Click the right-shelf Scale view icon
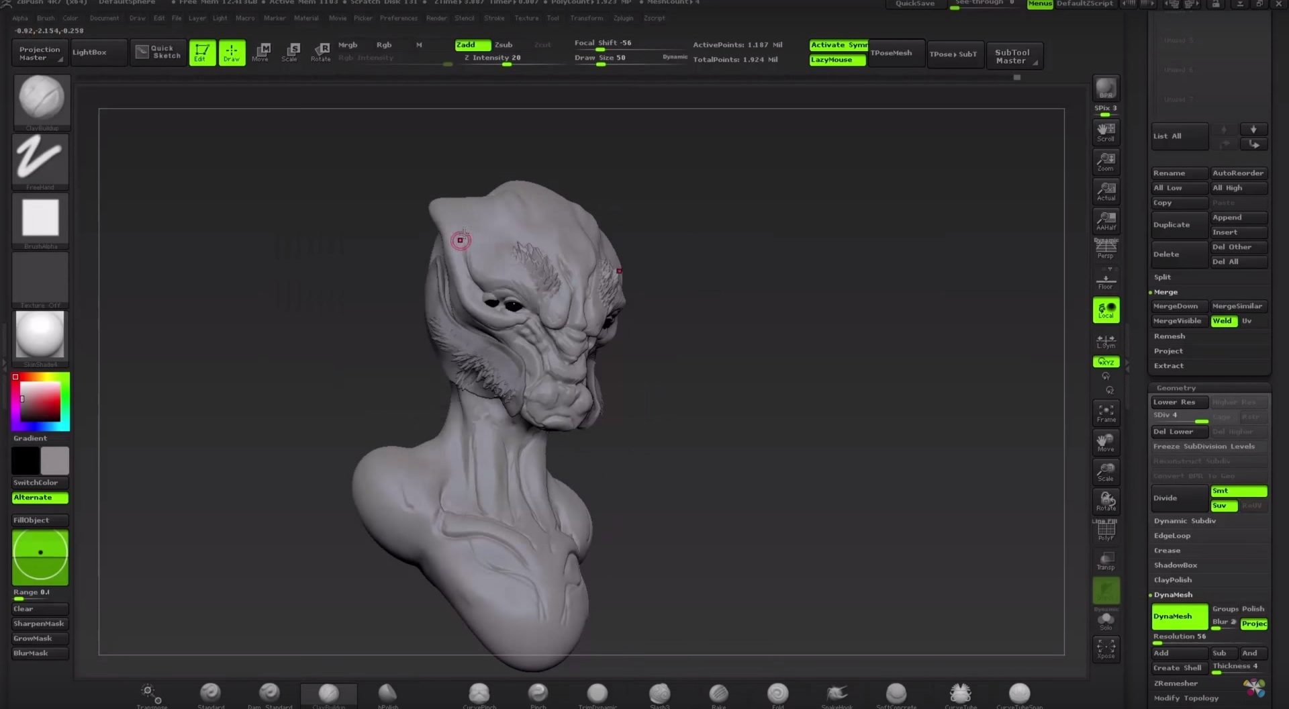The width and height of the screenshot is (1289, 709). [x=1106, y=472]
